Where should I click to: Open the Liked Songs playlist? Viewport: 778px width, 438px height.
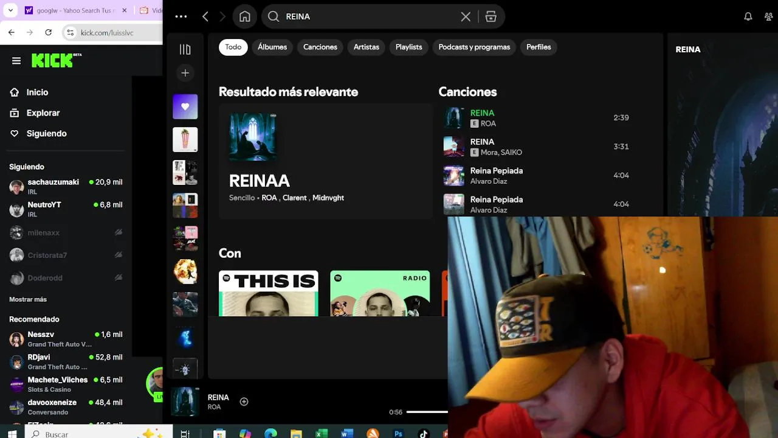point(185,106)
